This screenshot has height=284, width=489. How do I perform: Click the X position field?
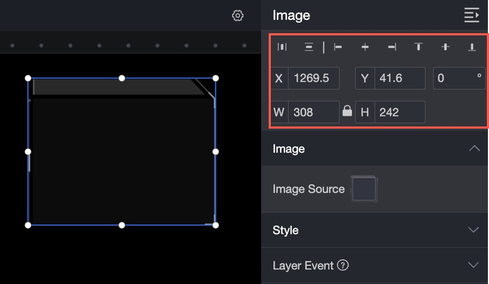(313, 78)
